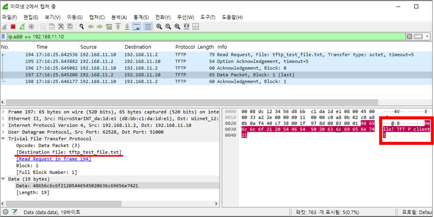Jump to first packet up-arrow icon

point(118,27)
